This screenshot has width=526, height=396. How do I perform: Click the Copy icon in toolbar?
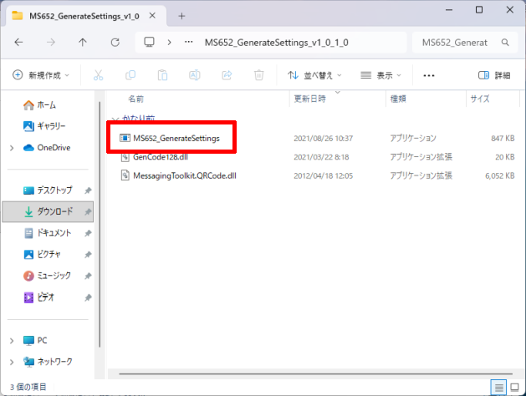[130, 75]
